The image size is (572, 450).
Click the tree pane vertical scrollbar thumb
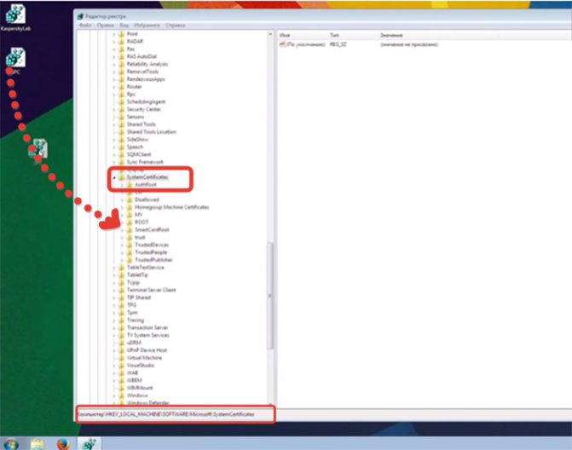[270, 296]
